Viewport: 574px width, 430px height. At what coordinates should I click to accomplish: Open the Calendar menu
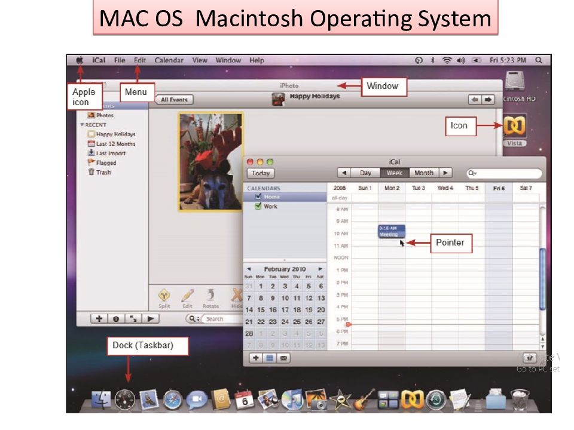[x=169, y=60]
